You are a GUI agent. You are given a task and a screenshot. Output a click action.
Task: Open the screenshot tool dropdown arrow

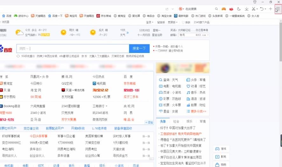[257, 9]
